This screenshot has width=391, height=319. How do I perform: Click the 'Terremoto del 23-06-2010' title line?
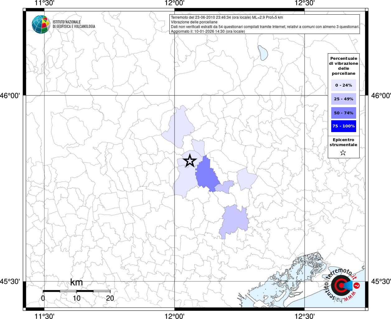[x=227, y=17]
